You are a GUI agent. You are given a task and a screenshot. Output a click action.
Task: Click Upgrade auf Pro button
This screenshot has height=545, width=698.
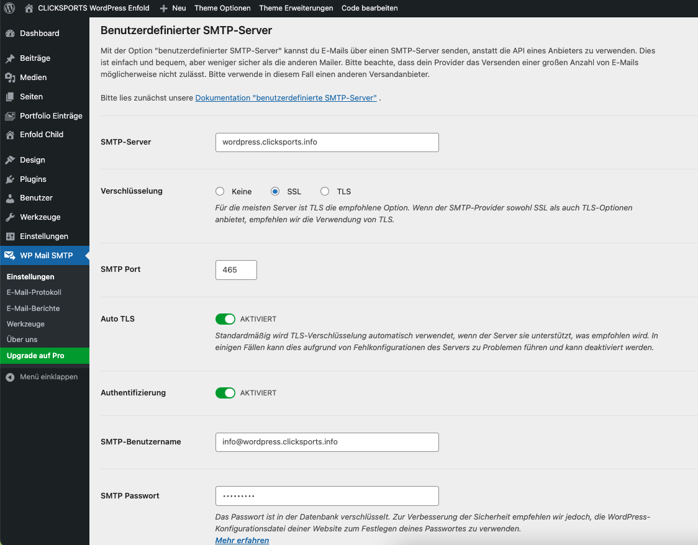click(x=45, y=356)
